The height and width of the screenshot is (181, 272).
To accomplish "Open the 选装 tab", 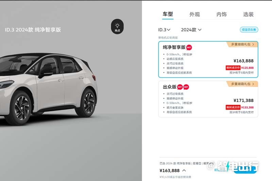I will pos(249,14).
